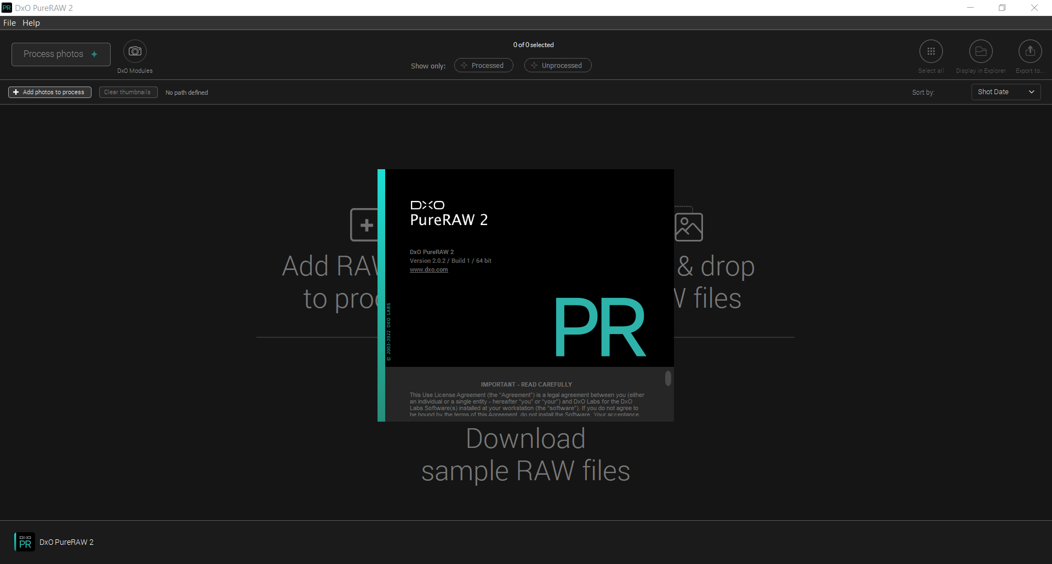Click the Export to icon
The width and height of the screenshot is (1052, 564).
pyautogui.click(x=1030, y=51)
